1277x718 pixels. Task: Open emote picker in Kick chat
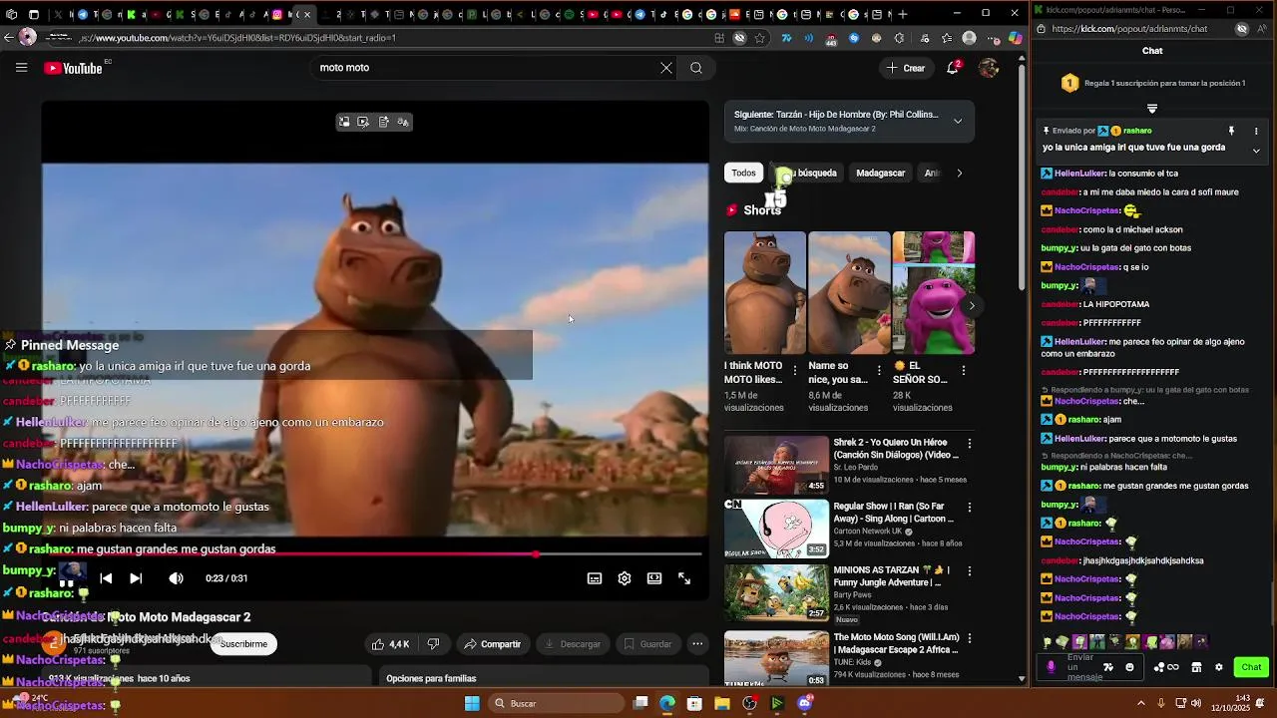click(1129, 667)
